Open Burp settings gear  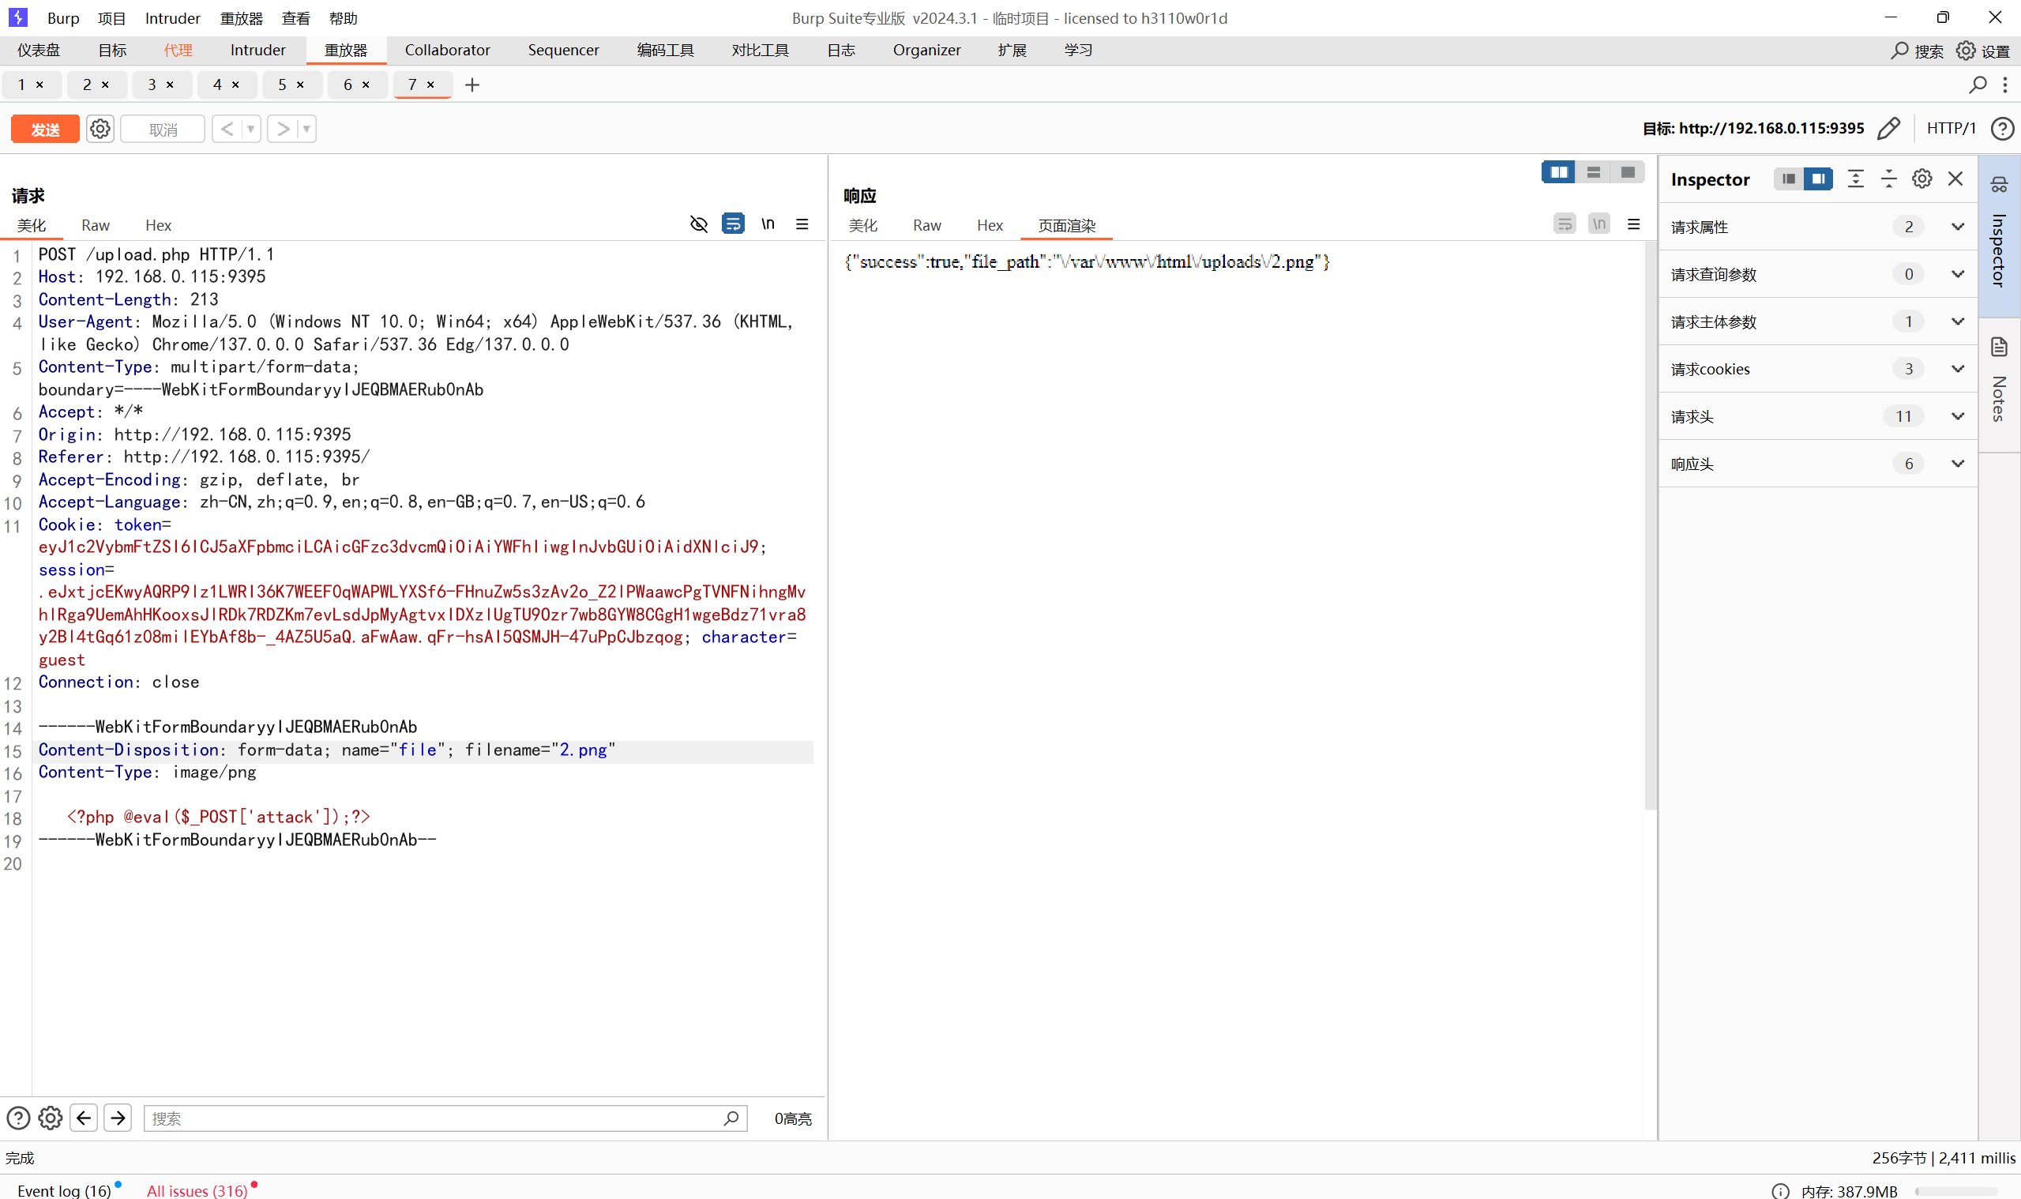pyautogui.click(x=1965, y=50)
